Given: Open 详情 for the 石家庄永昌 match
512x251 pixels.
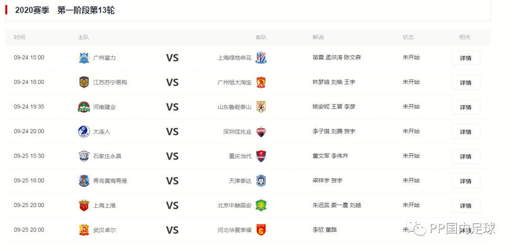Looking at the screenshot, I should tap(466, 157).
